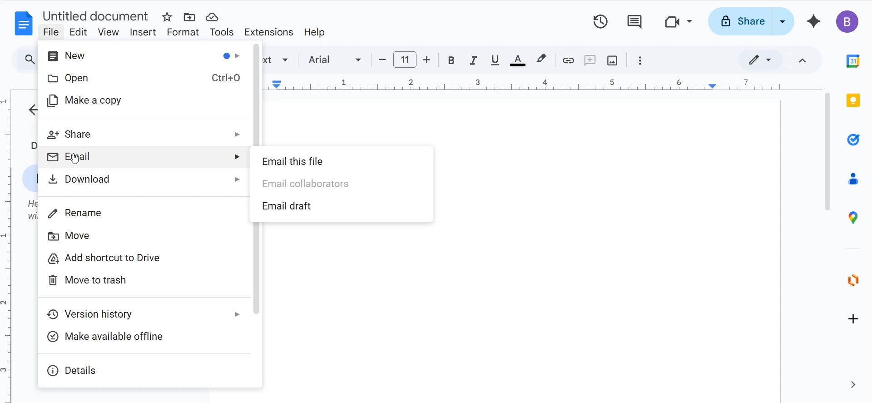This screenshot has height=403, width=872.
Task: Open Share options dropdown arrow
Action: (783, 21)
